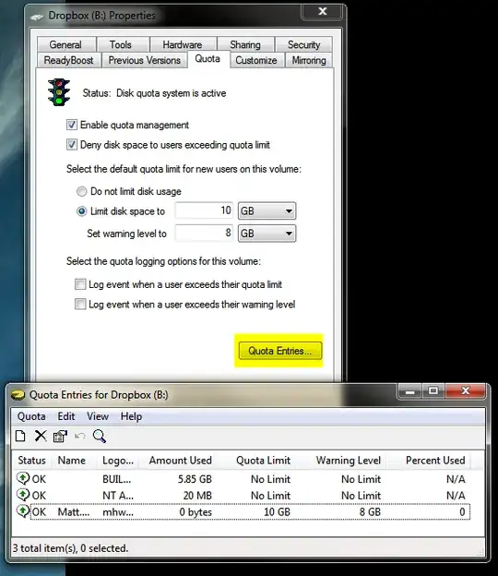Switch to the Security tab
498x576 pixels.
(x=303, y=45)
